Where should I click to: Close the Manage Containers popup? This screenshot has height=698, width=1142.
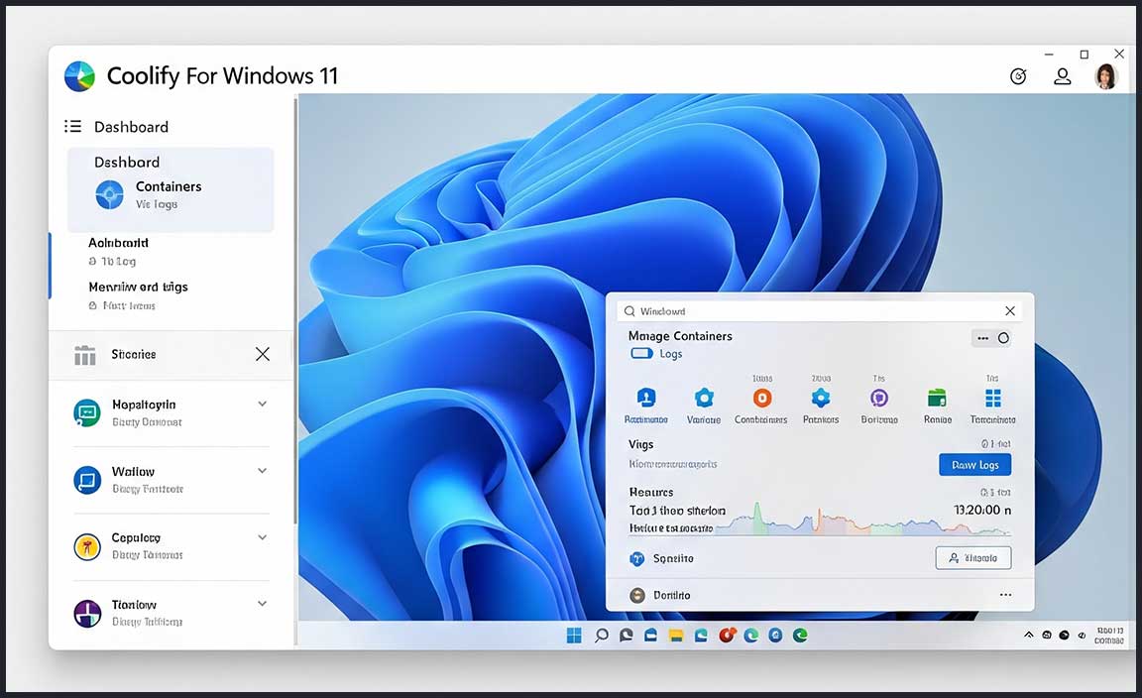(1010, 311)
